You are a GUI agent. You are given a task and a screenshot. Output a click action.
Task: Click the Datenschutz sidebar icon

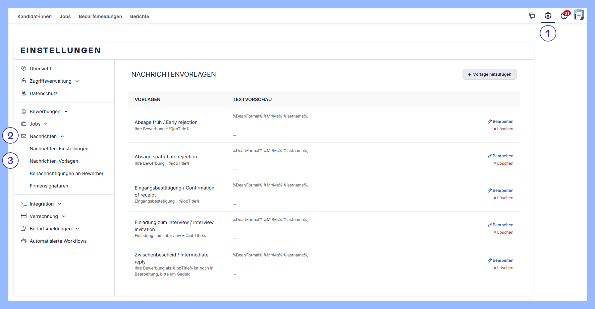click(x=24, y=93)
